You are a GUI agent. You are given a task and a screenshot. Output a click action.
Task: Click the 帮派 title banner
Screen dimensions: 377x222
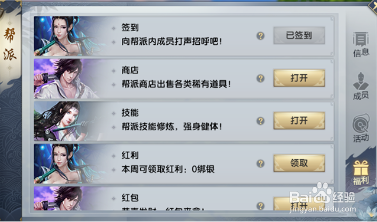(10, 44)
